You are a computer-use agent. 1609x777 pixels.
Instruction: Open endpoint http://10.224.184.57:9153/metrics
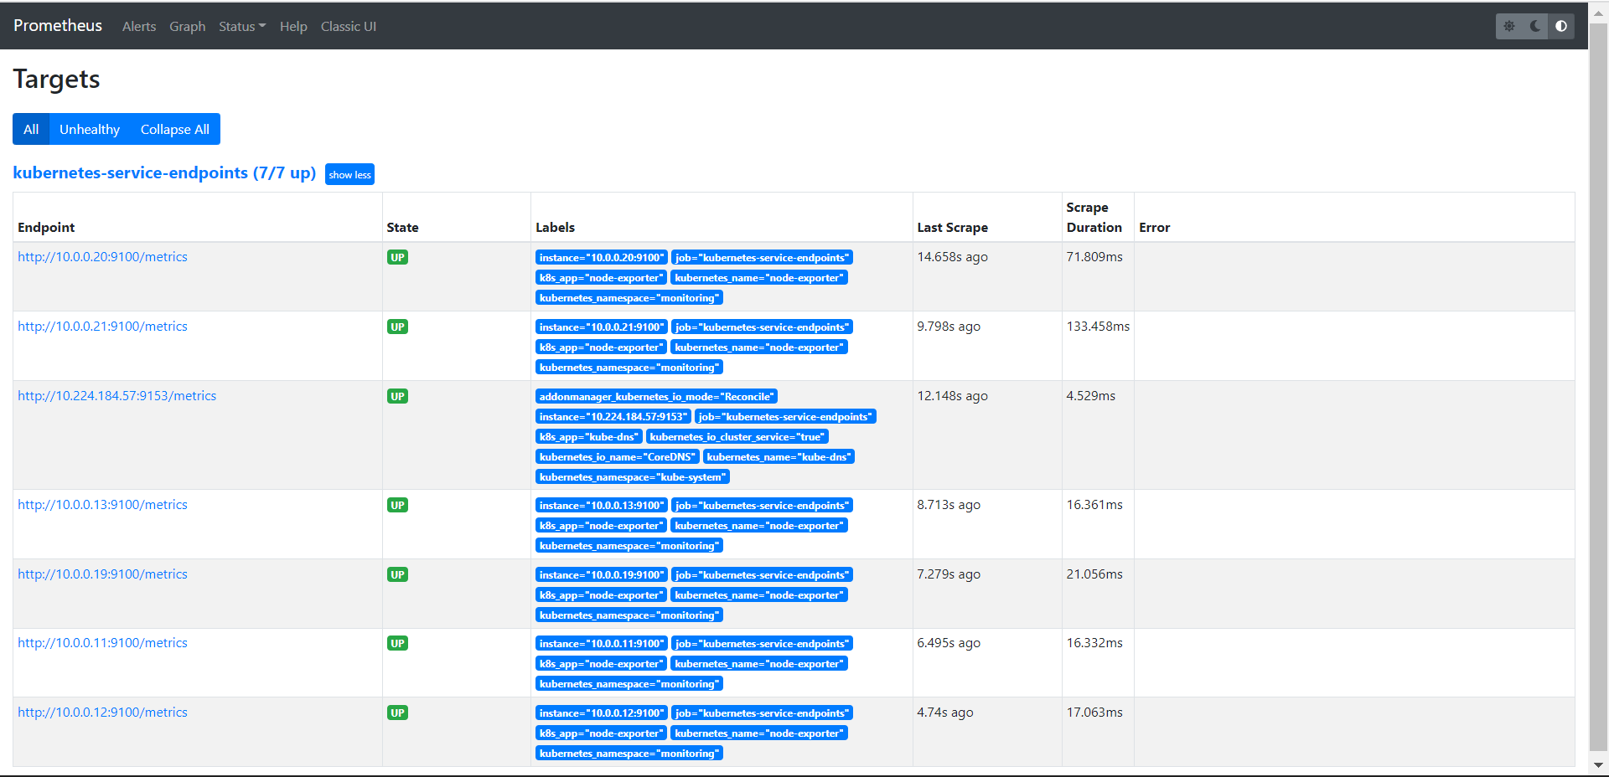click(117, 396)
